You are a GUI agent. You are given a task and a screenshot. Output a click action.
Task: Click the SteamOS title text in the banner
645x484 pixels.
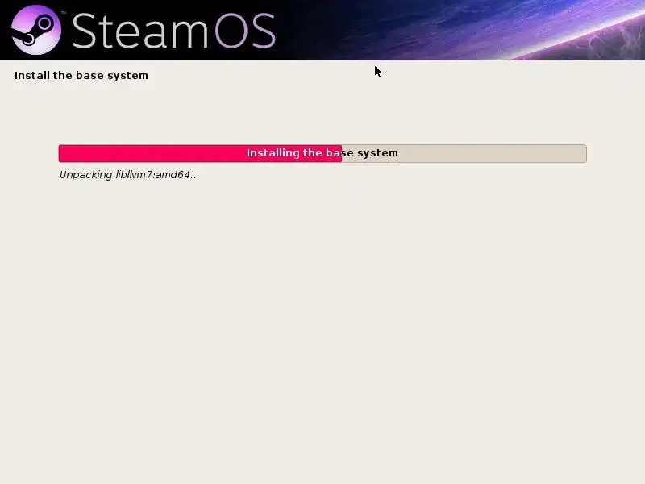(173, 31)
